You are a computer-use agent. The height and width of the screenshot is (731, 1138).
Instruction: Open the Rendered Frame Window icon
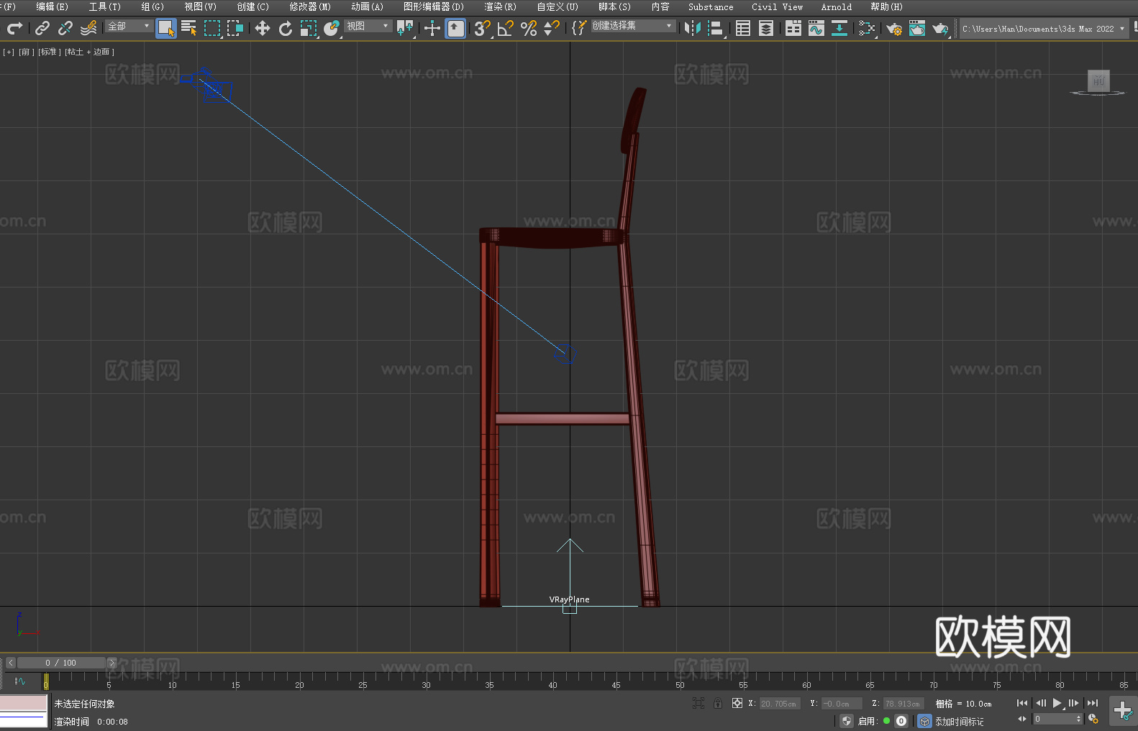coord(917,28)
